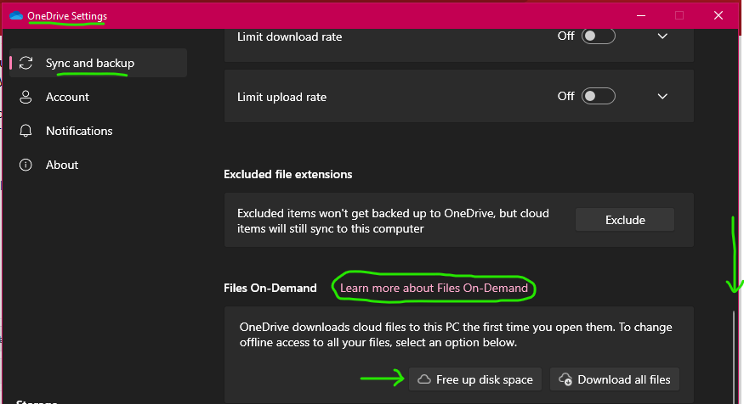Expand Limit upload rate options chevron
744x404 pixels.
coord(662,96)
